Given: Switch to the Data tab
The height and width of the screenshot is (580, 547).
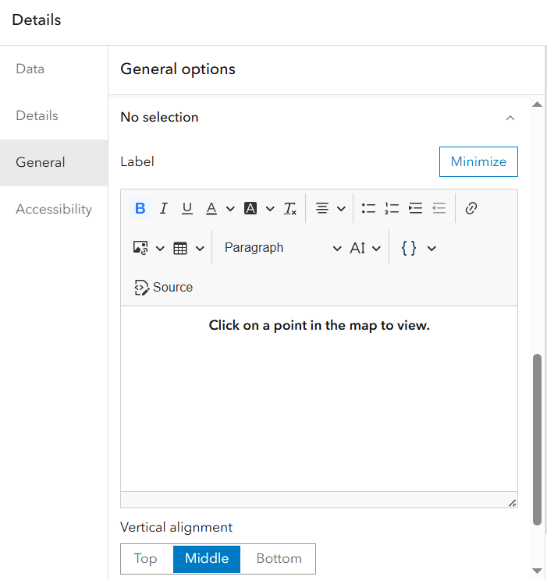Looking at the screenshot, I should pyautogui.click(x=30, y=69).
